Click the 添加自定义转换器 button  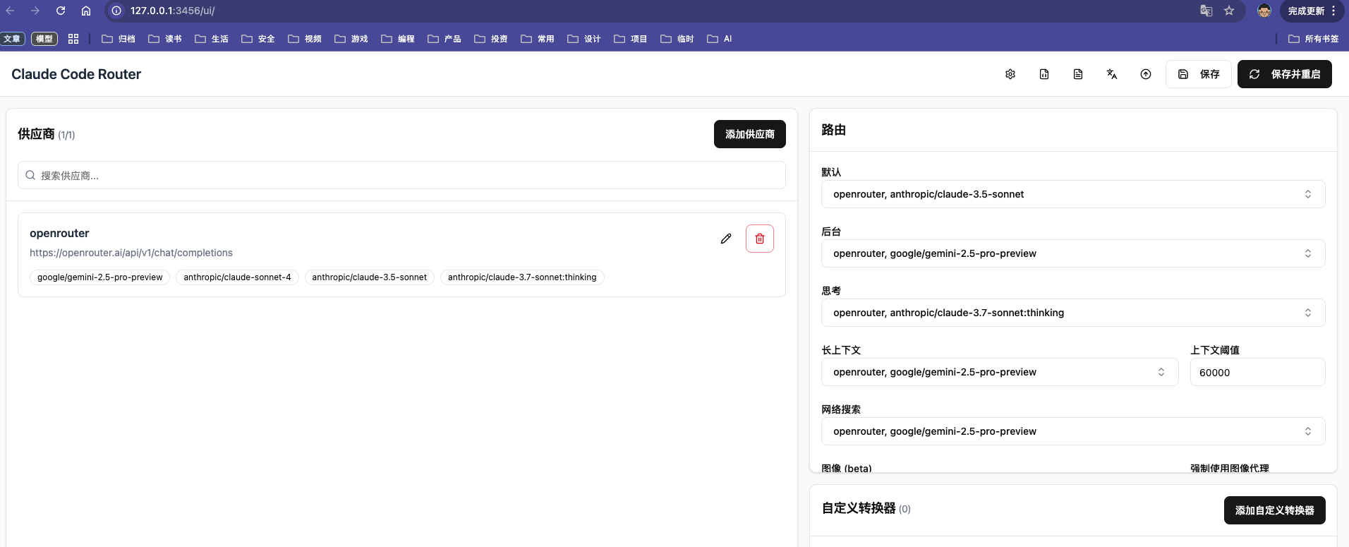(1274, 510)
